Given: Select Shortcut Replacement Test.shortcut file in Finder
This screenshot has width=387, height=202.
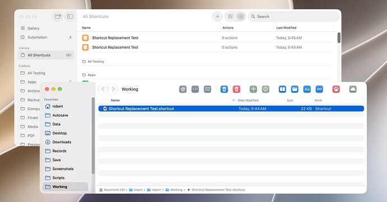Looking at the screenshot, I should coord(231,109).
